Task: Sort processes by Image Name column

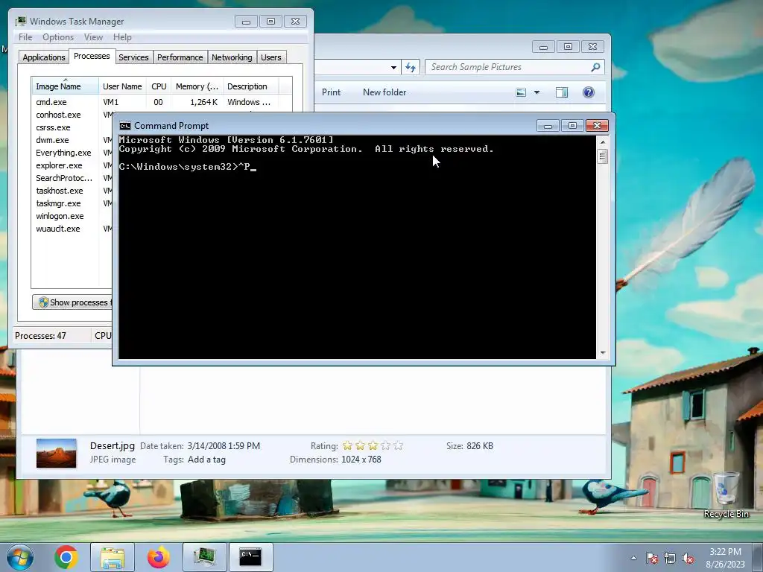Action: 65,86
